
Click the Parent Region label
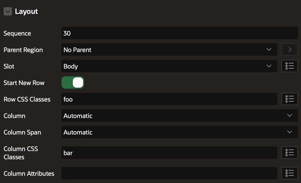tap(23, 50)
